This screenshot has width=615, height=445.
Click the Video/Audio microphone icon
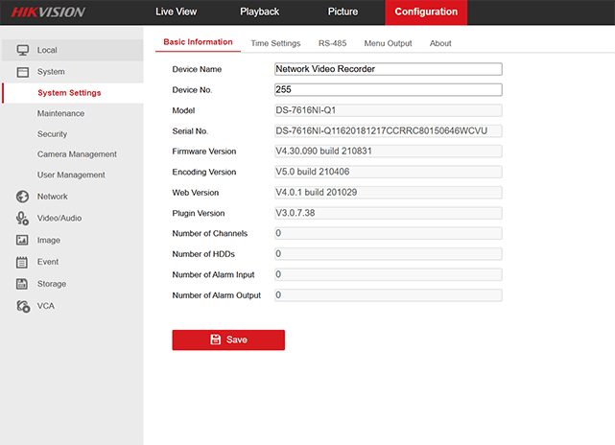[22, 218]
